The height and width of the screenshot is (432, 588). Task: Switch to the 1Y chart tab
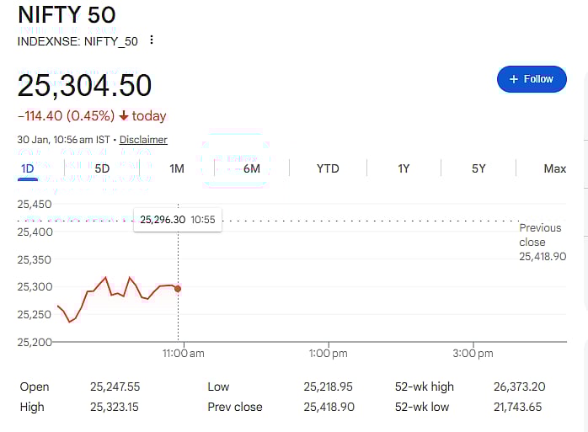tap(404, 168)
